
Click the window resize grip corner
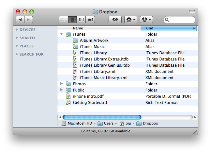(195, 132)
